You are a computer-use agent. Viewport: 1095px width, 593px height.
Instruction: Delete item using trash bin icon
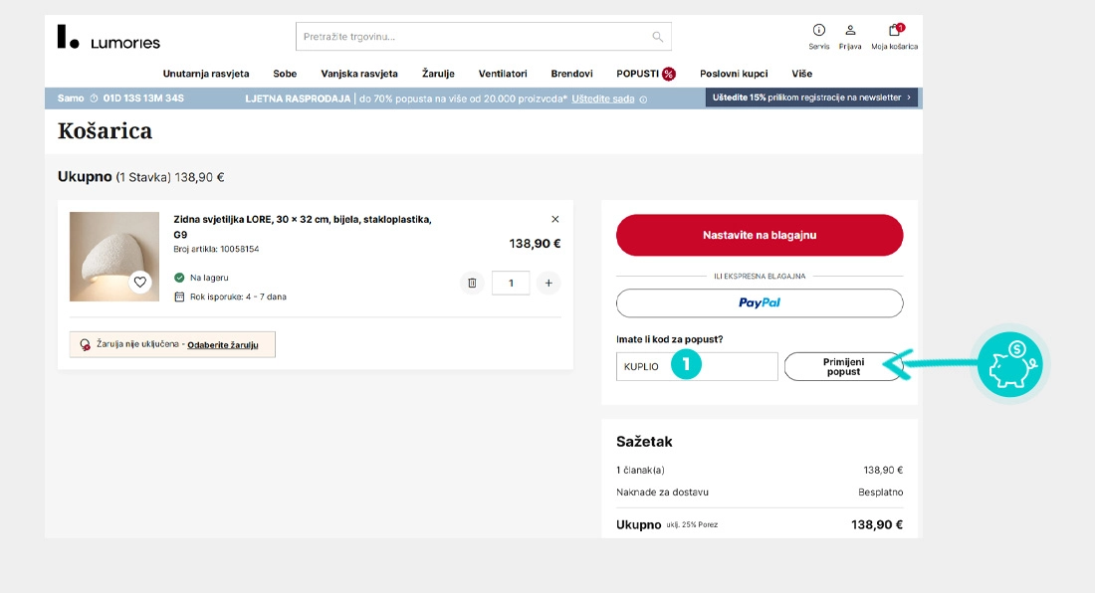click(472, 283)
